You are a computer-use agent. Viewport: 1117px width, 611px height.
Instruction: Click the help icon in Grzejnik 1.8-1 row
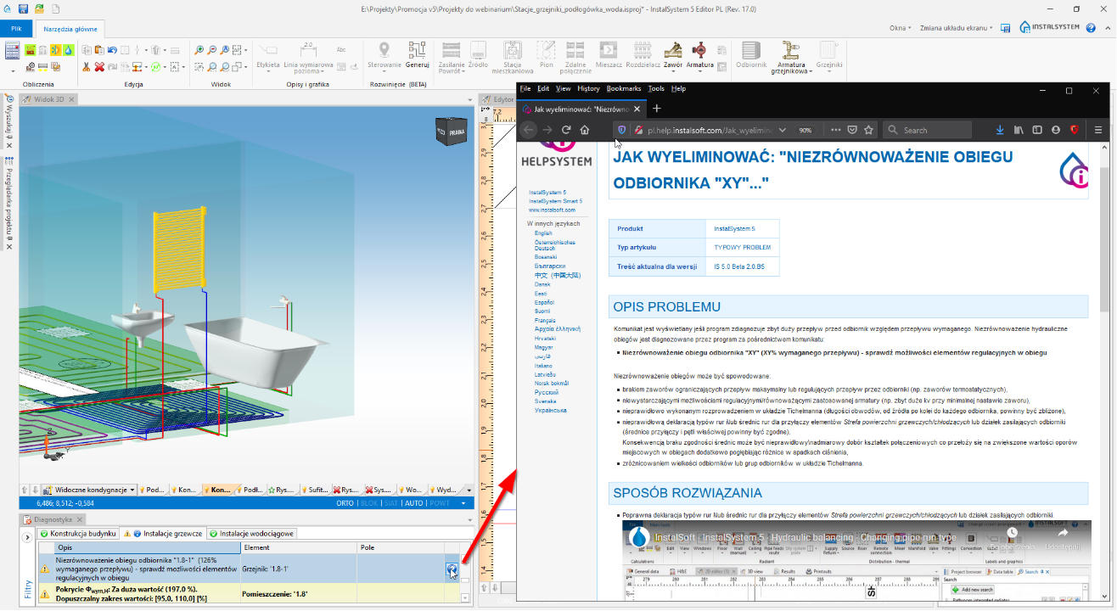tap(452, 569)
